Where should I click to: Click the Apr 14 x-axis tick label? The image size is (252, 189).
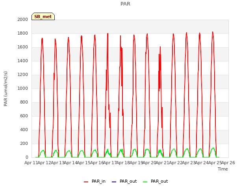[x=70, y=163]
